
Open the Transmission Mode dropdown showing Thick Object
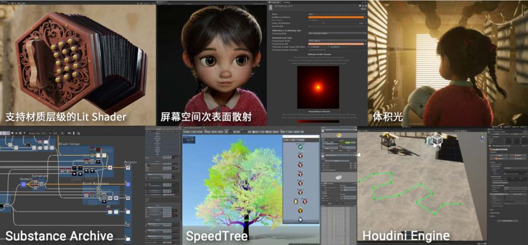click(337, 41)
